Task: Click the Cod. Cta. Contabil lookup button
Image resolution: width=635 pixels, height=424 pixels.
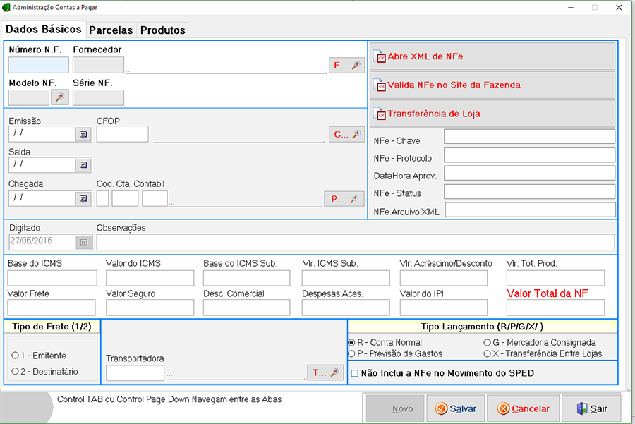Action: click(344, 199)
